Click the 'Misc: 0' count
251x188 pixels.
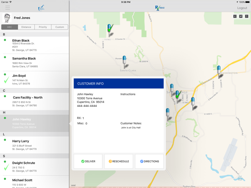(82, 123)
